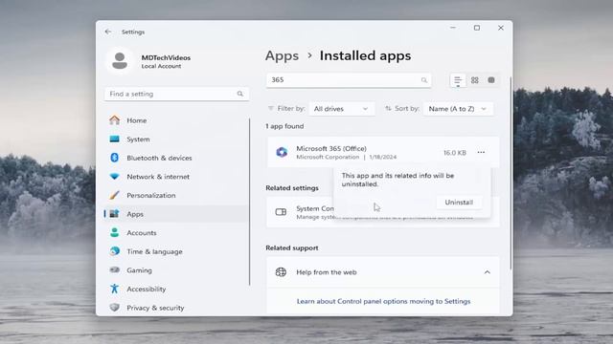Click the Personalization brush icon
613x344 pixels.
[115, 195]
